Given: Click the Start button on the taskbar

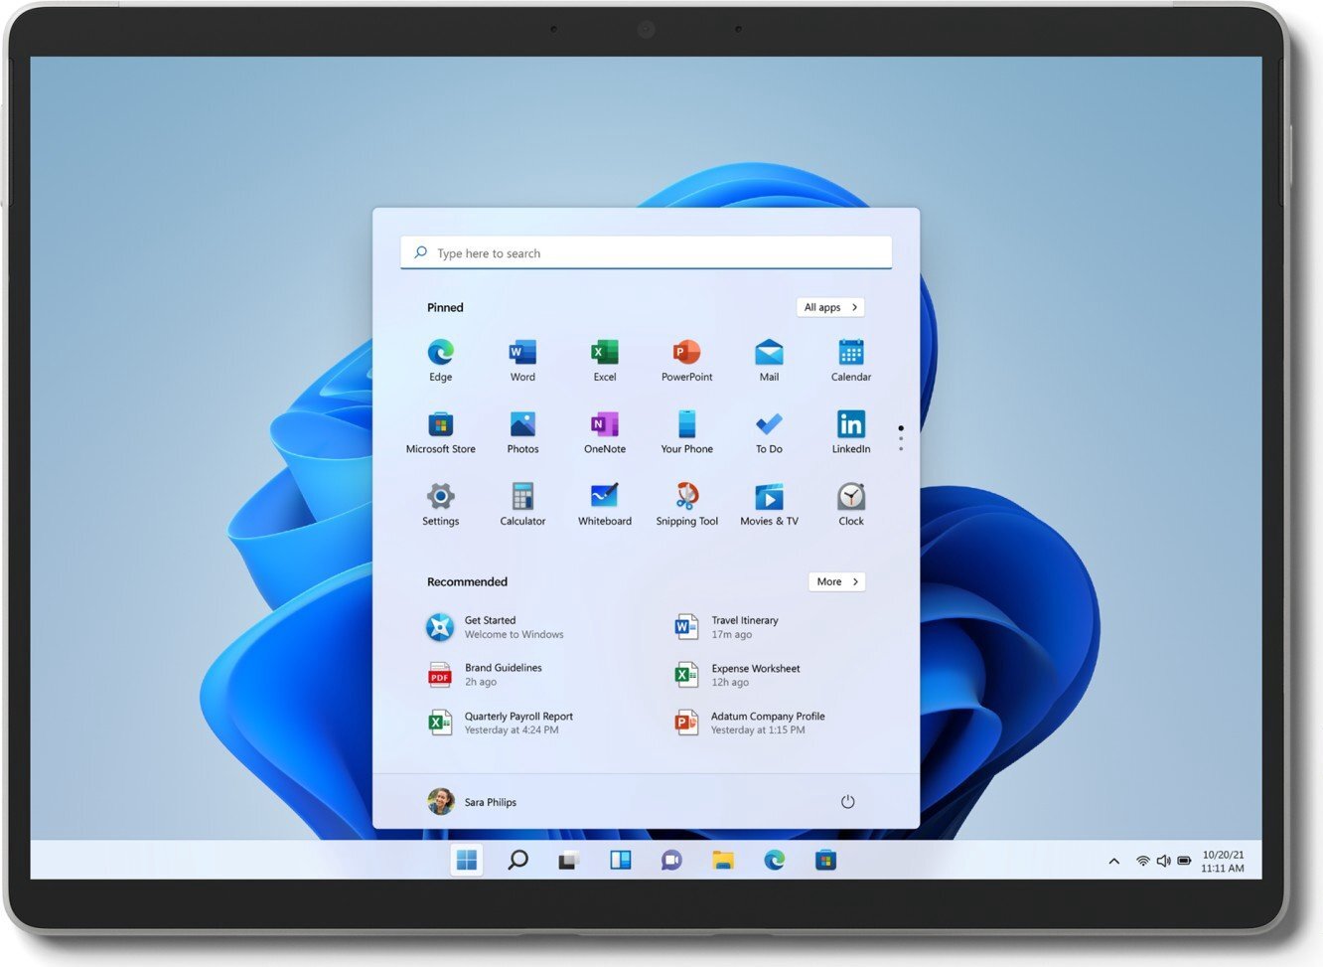Looking at the screenshot, I should [467, 860].
